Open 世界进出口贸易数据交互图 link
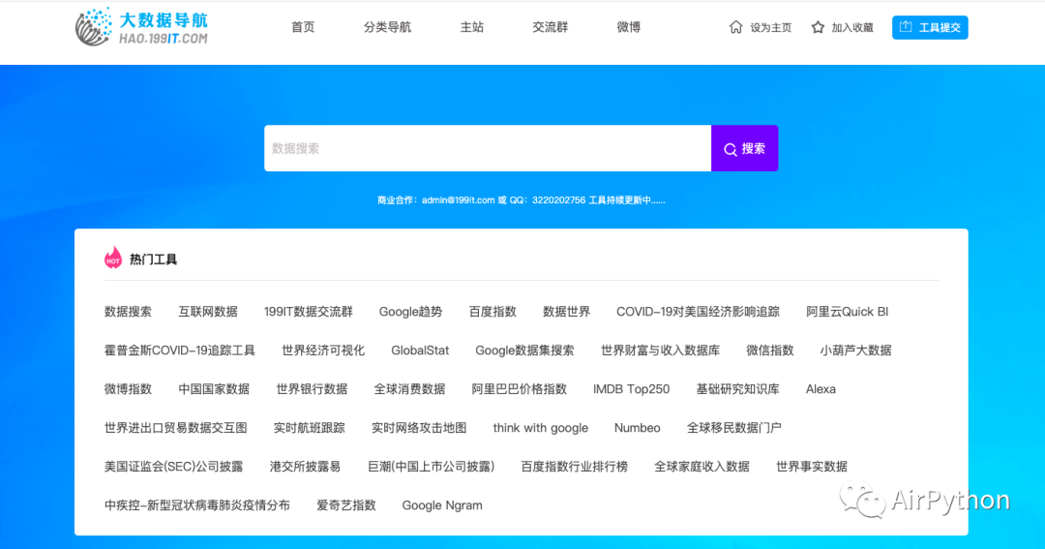The width and height of the screenshot is (1045, 549). tap(176, 428)
